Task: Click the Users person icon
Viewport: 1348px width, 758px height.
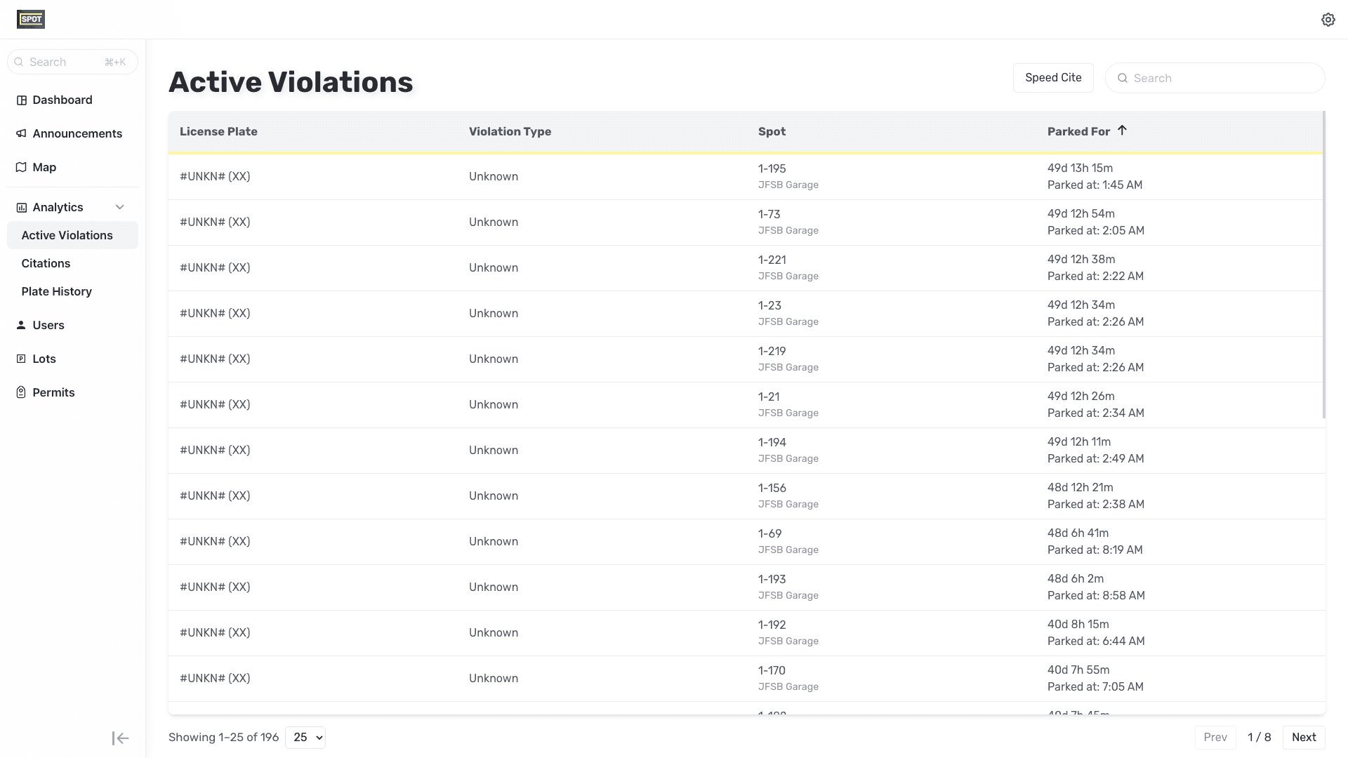Action: 22,325
